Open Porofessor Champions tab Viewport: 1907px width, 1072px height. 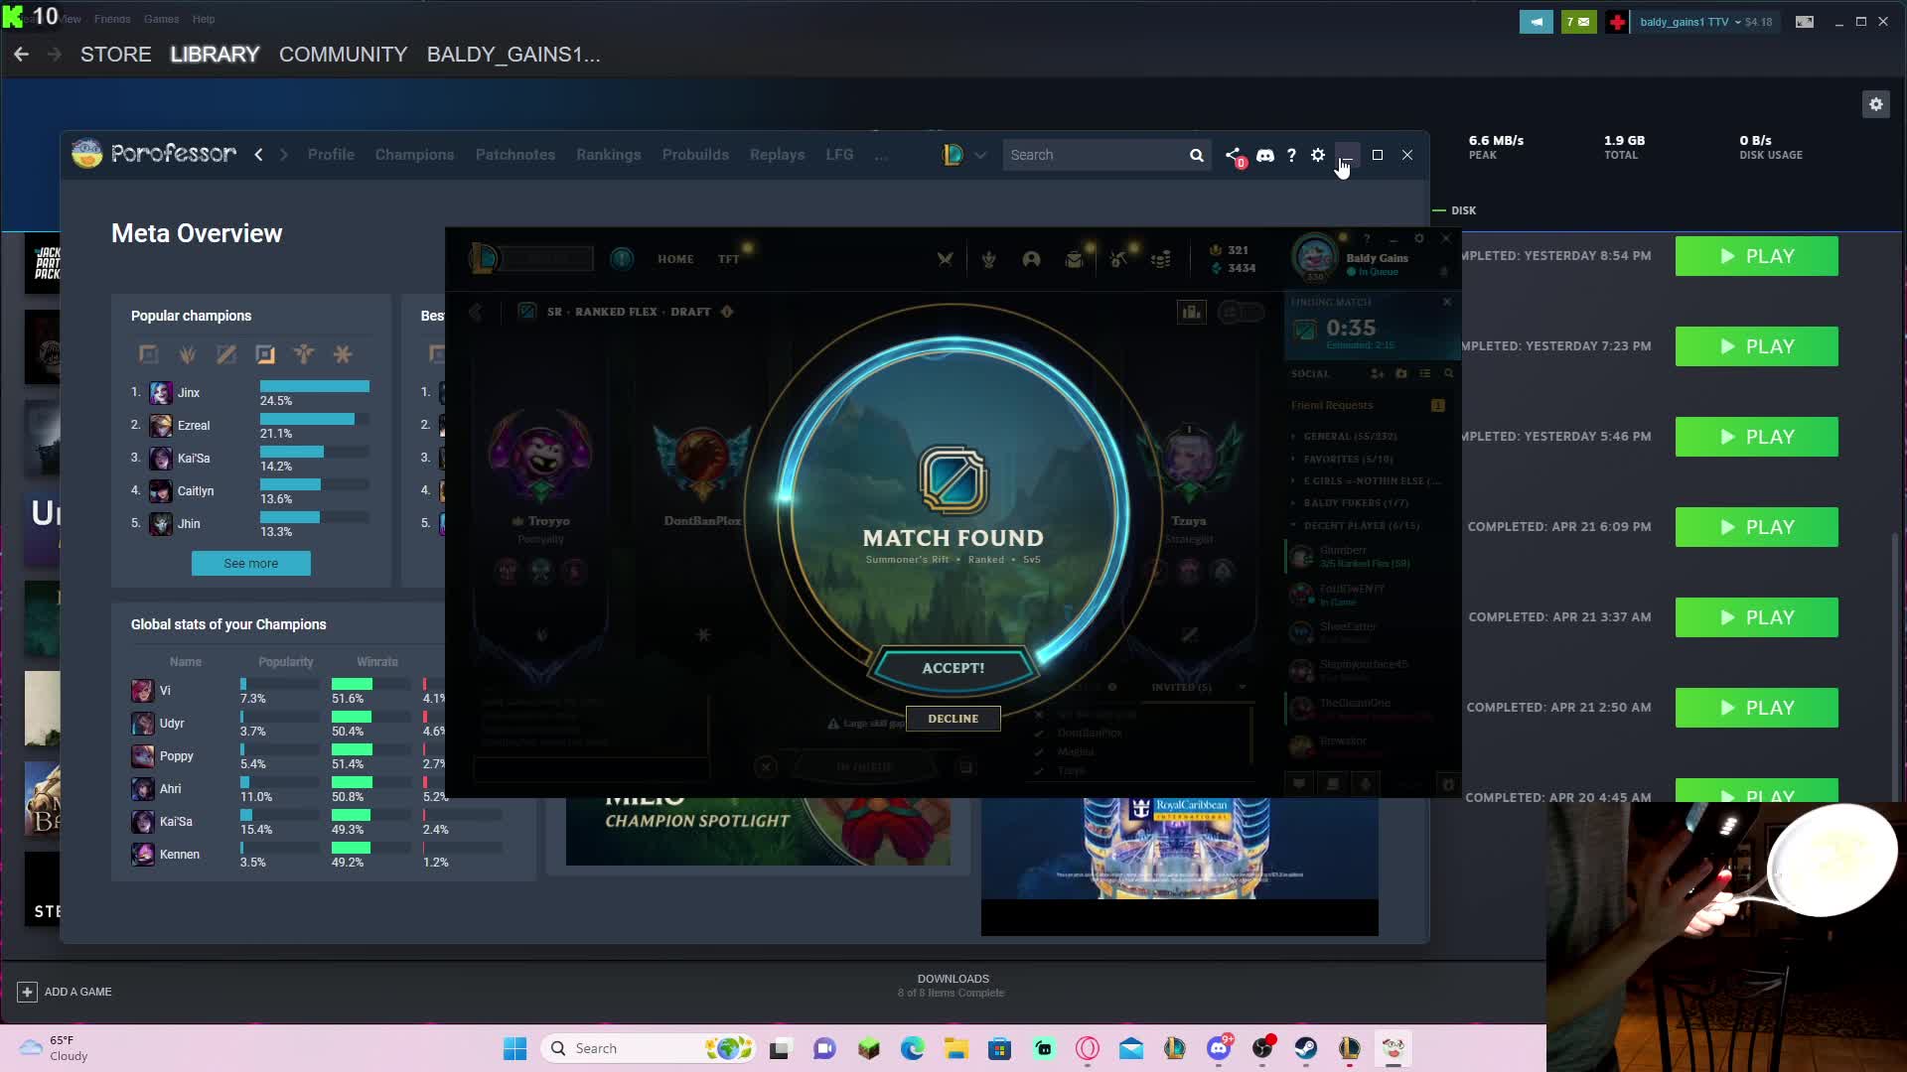pyautogui.click(x=414, y=155)
